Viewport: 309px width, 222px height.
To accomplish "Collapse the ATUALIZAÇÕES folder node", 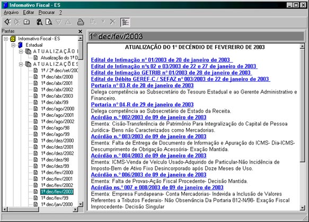I will 21,64.
